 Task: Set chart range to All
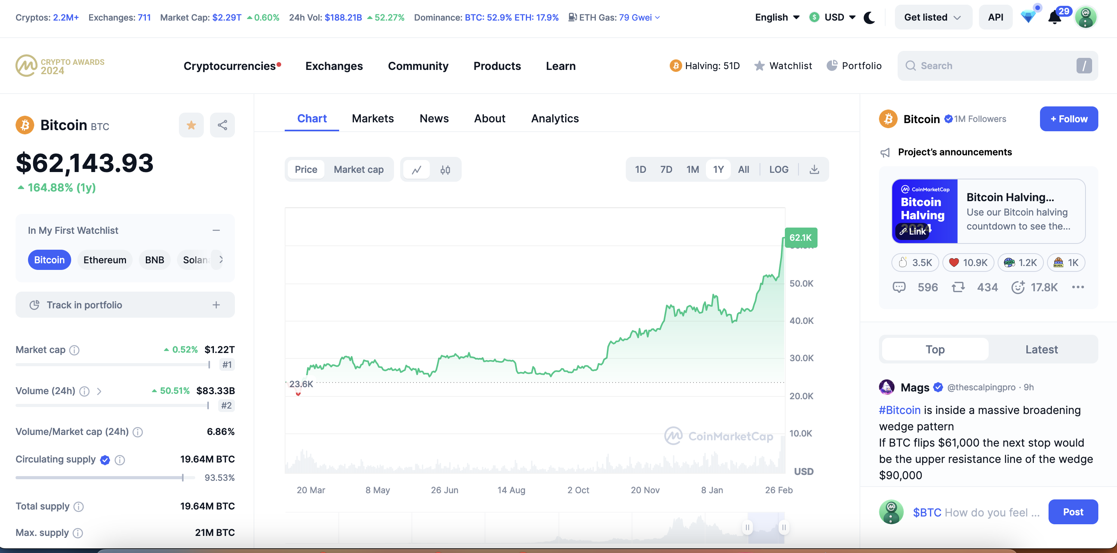[743, 169]
